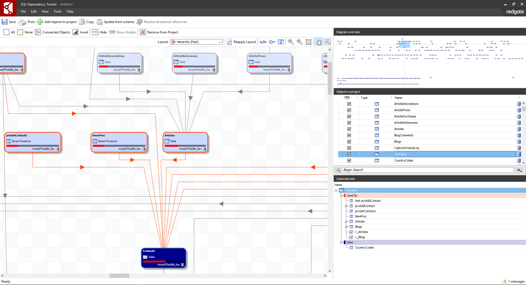Select the Zoom Out magnifier tool

299,42
